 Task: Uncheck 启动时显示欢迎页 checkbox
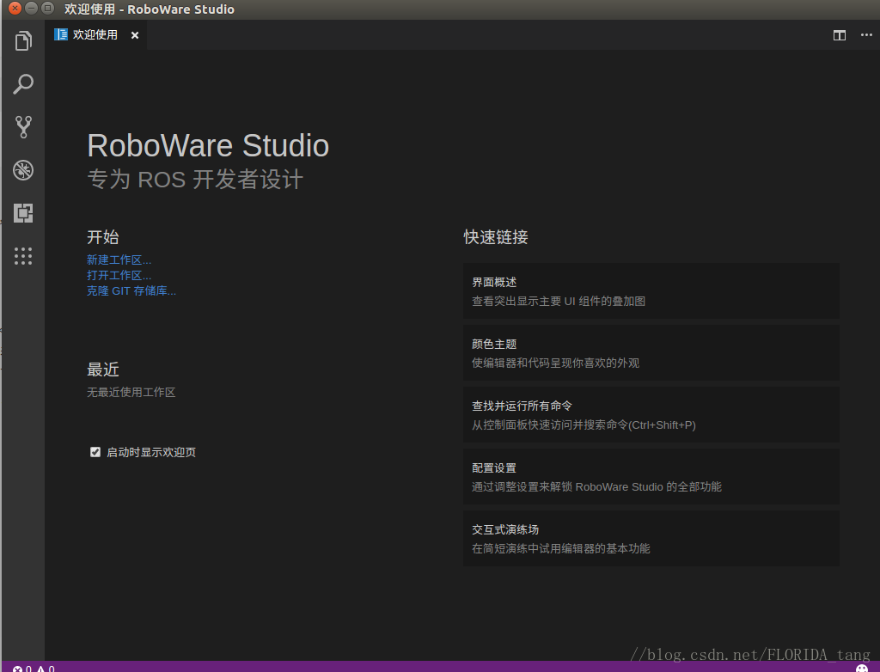pyautogui.click(x=95, y=452)
